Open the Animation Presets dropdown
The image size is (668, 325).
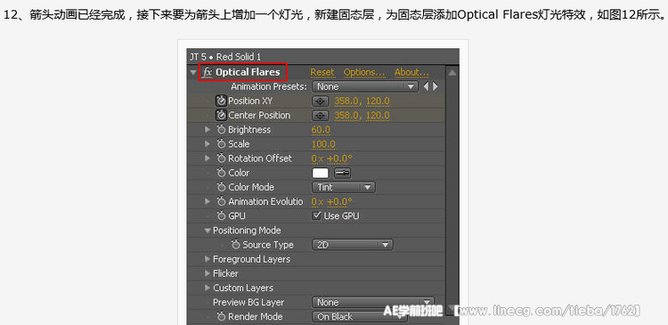click(x=364, y=86)
